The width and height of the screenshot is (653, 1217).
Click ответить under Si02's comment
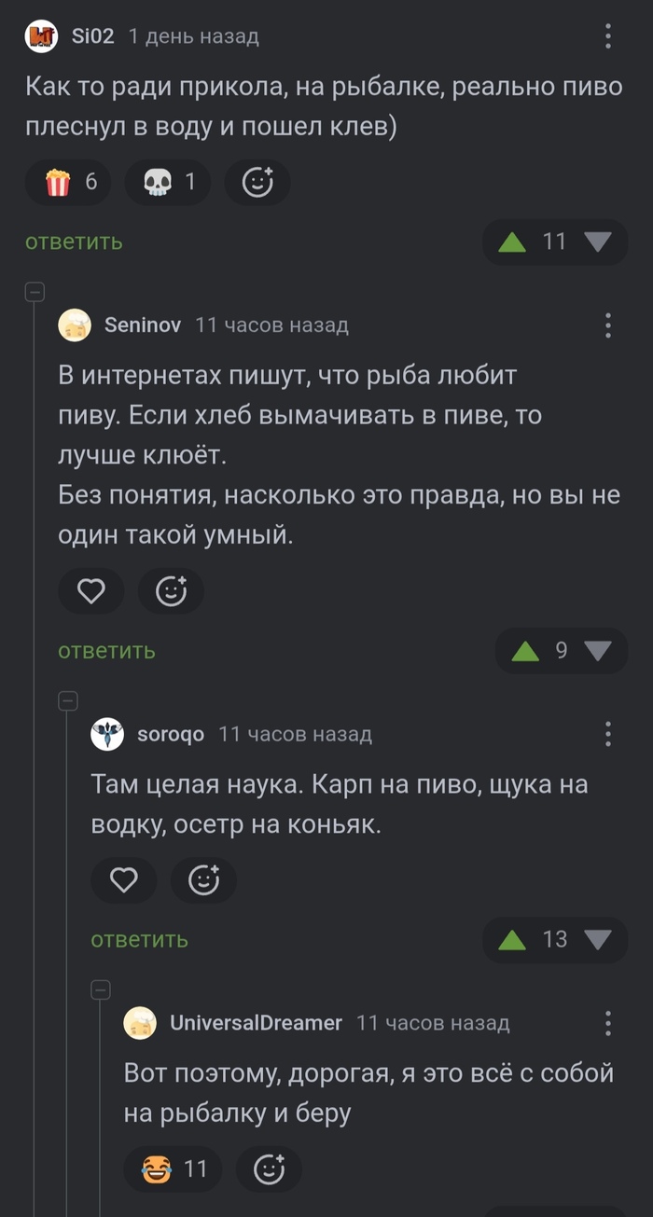tap(73, 242)
